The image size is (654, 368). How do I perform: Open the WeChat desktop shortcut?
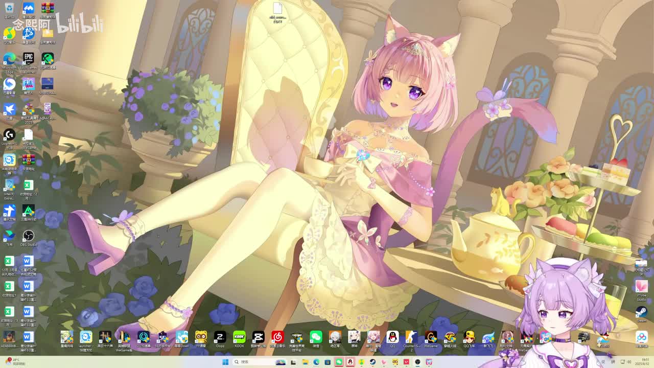pyautogui.click(x=316, y=340)
